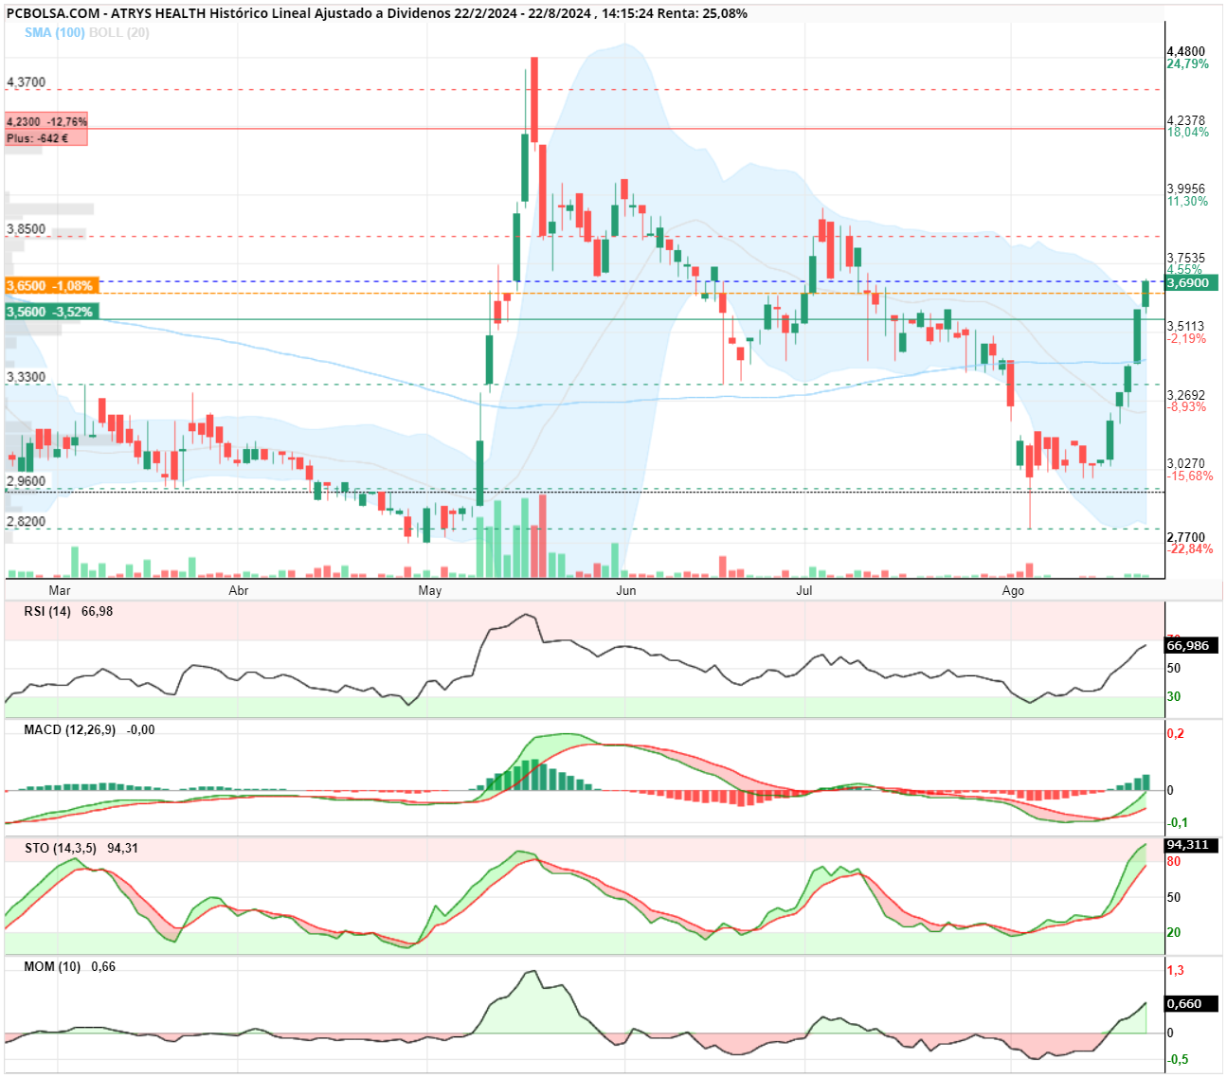
Task: Click the 3,5113 axis value
Action: click(x=1186, y=327)
